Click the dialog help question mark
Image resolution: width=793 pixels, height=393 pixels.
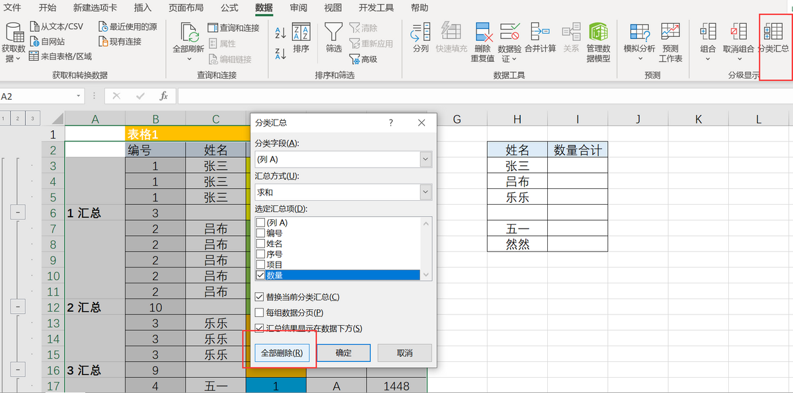tap(391, 123)
